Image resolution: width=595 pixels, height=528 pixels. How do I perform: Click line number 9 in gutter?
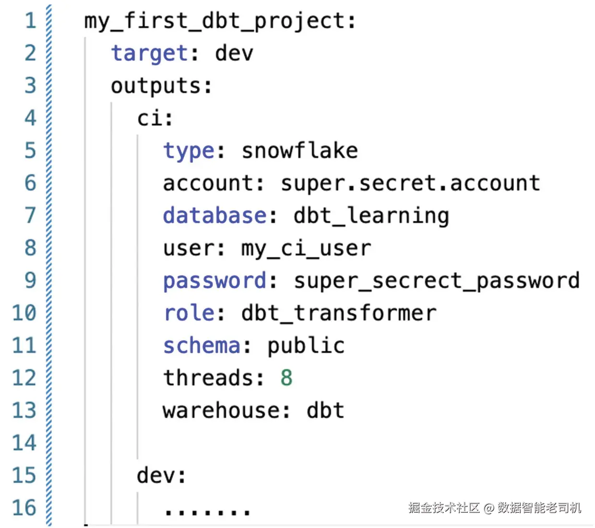pos(30,280)
